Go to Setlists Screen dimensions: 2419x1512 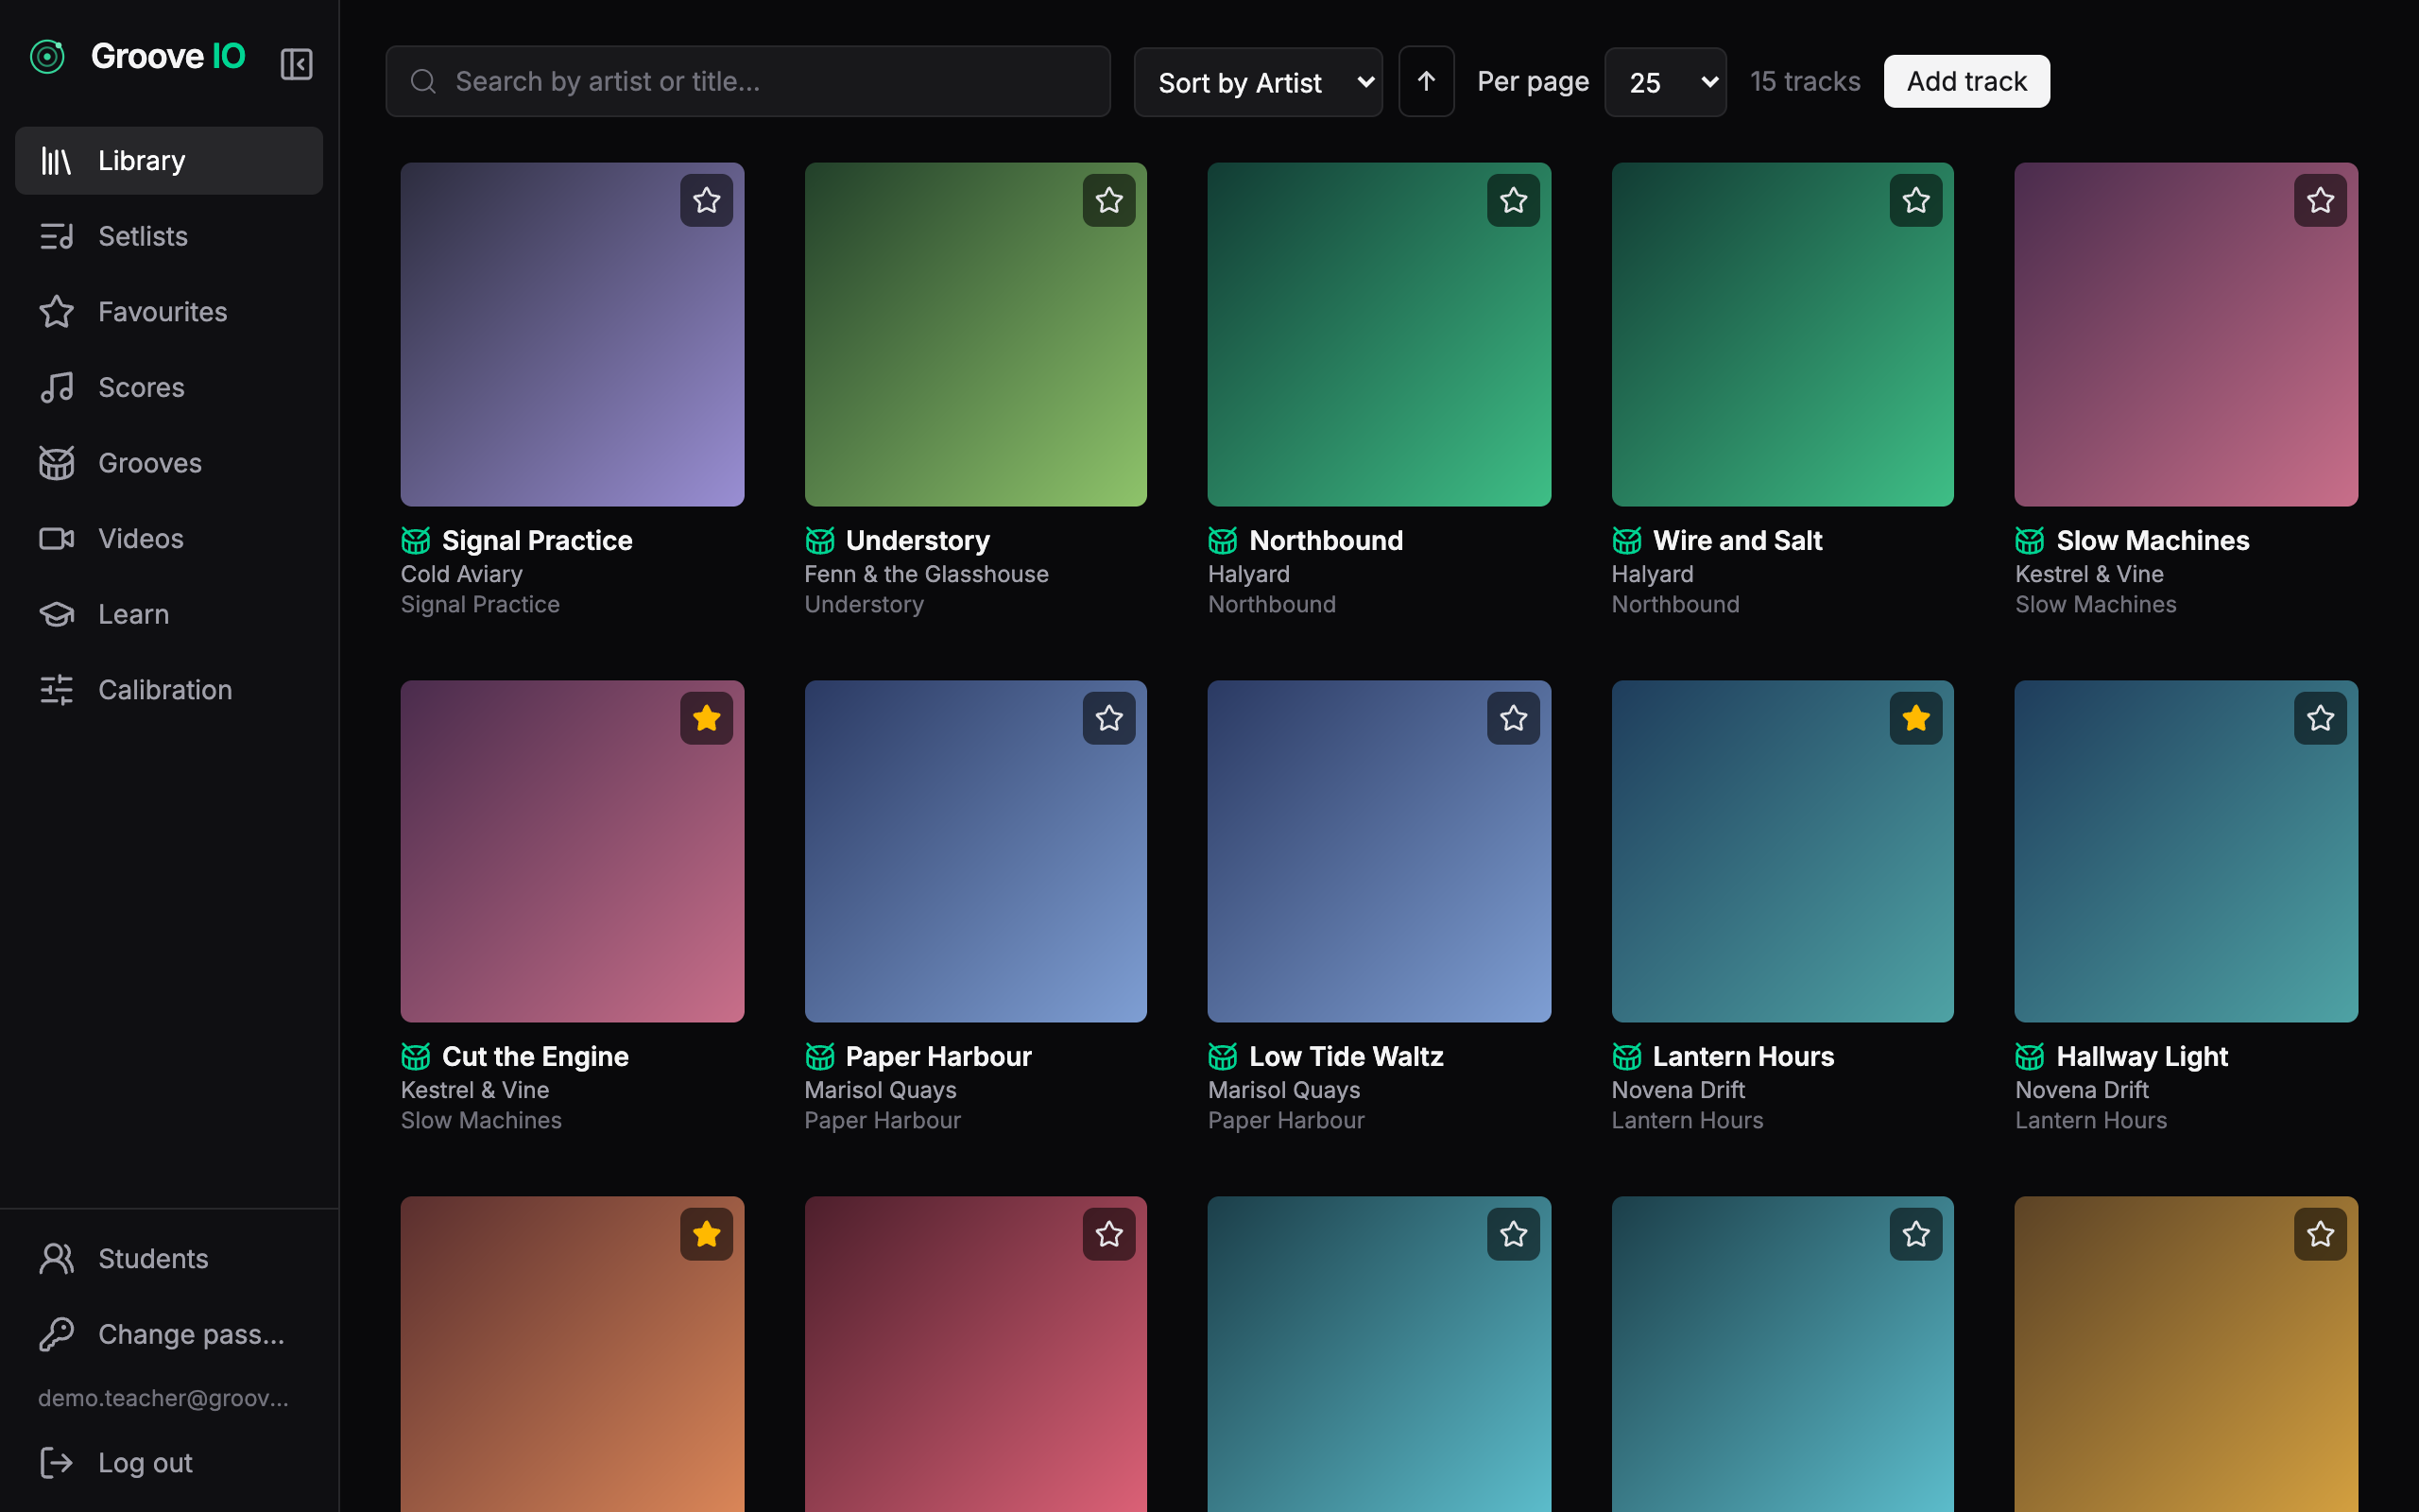click(x=169, y=236)
